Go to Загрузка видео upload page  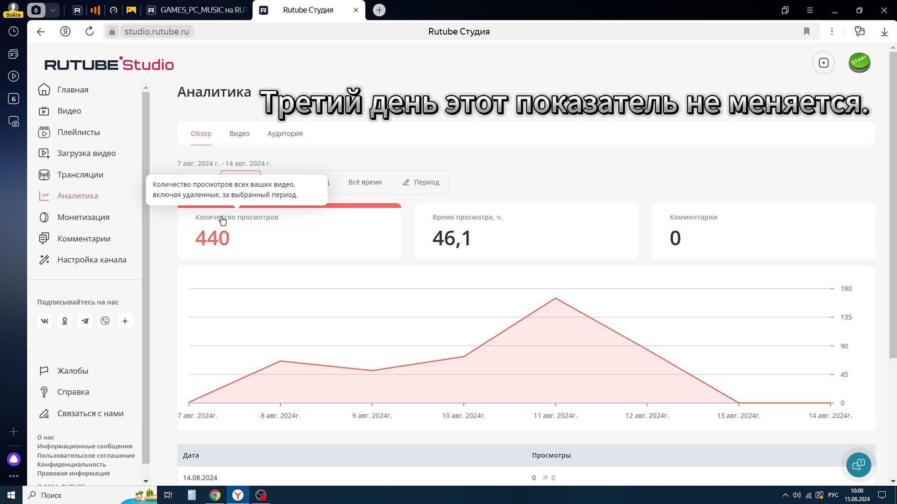(86, 153)
